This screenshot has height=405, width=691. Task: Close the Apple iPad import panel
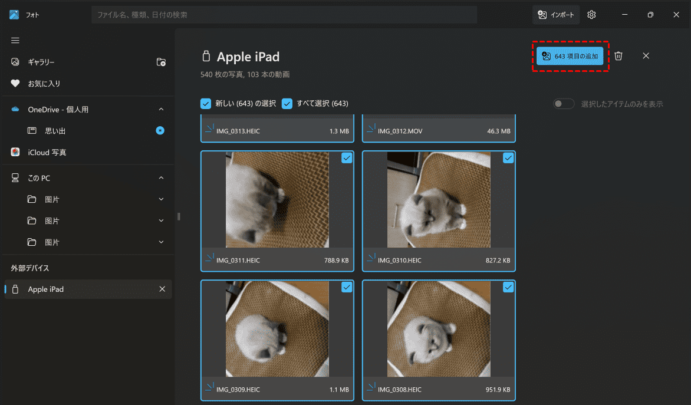(646, 56)
